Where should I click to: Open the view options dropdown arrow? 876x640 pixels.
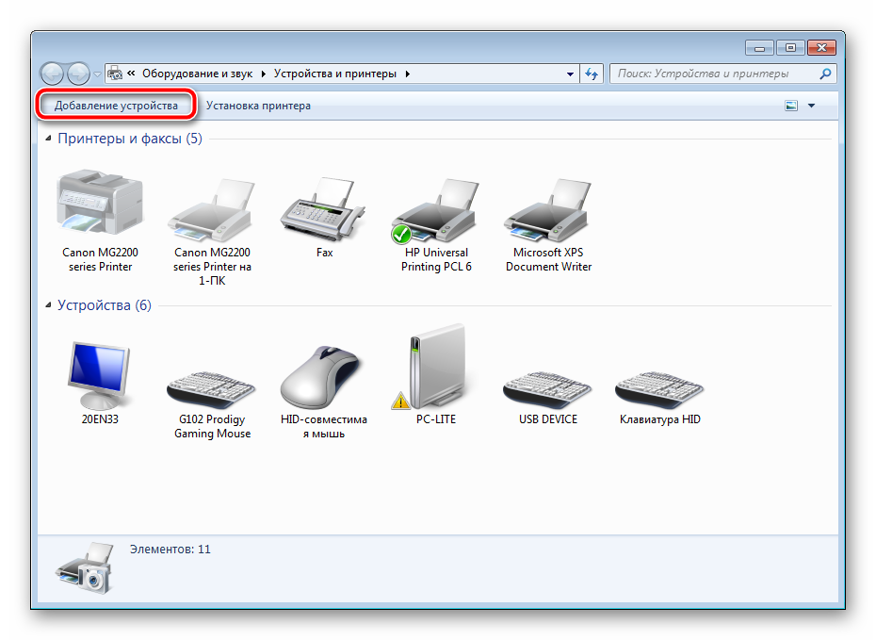pos(812,106)
